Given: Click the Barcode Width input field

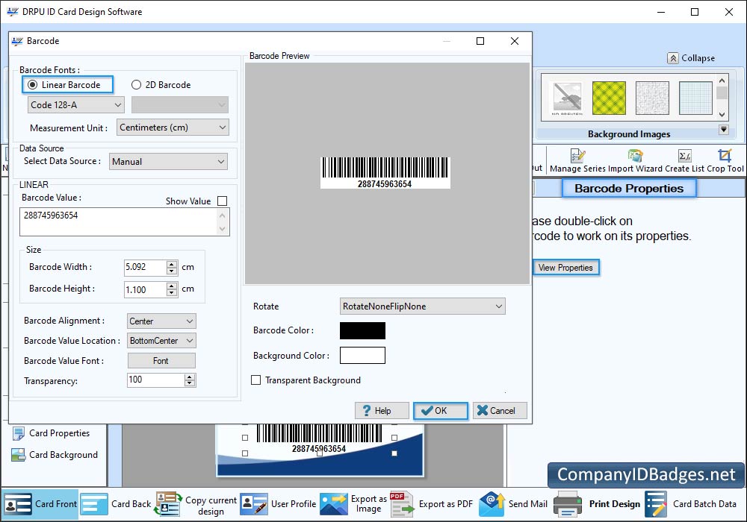Looking at the screenshot, I should coord(146,267).
